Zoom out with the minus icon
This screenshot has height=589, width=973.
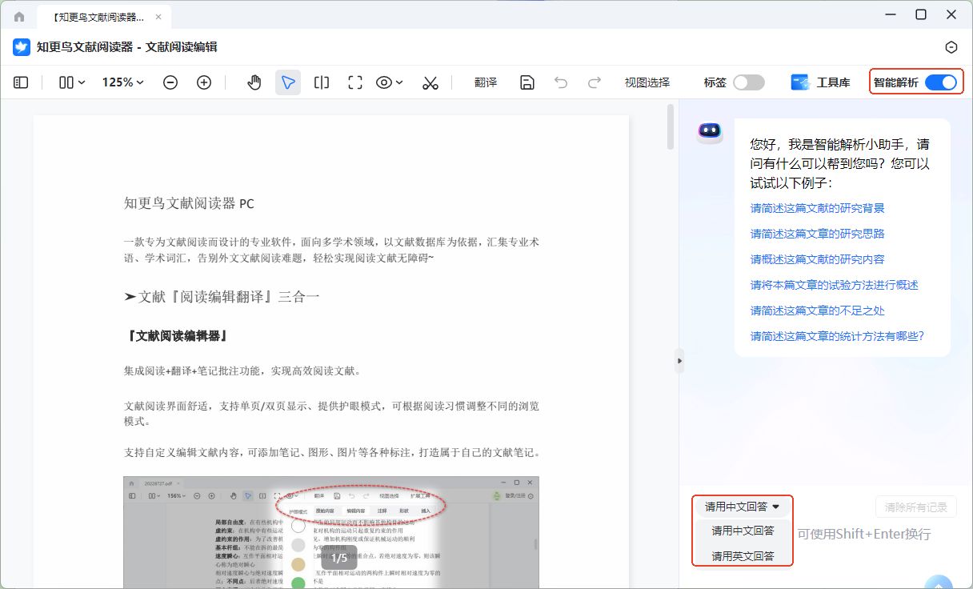[170, 82]
